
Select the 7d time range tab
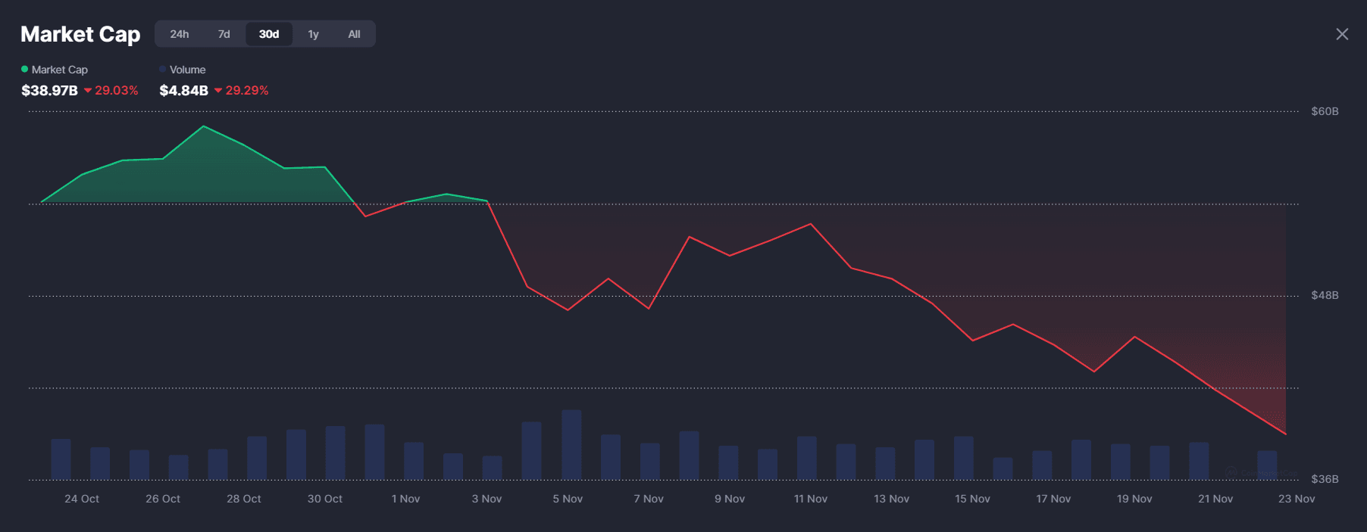(224, 34)
